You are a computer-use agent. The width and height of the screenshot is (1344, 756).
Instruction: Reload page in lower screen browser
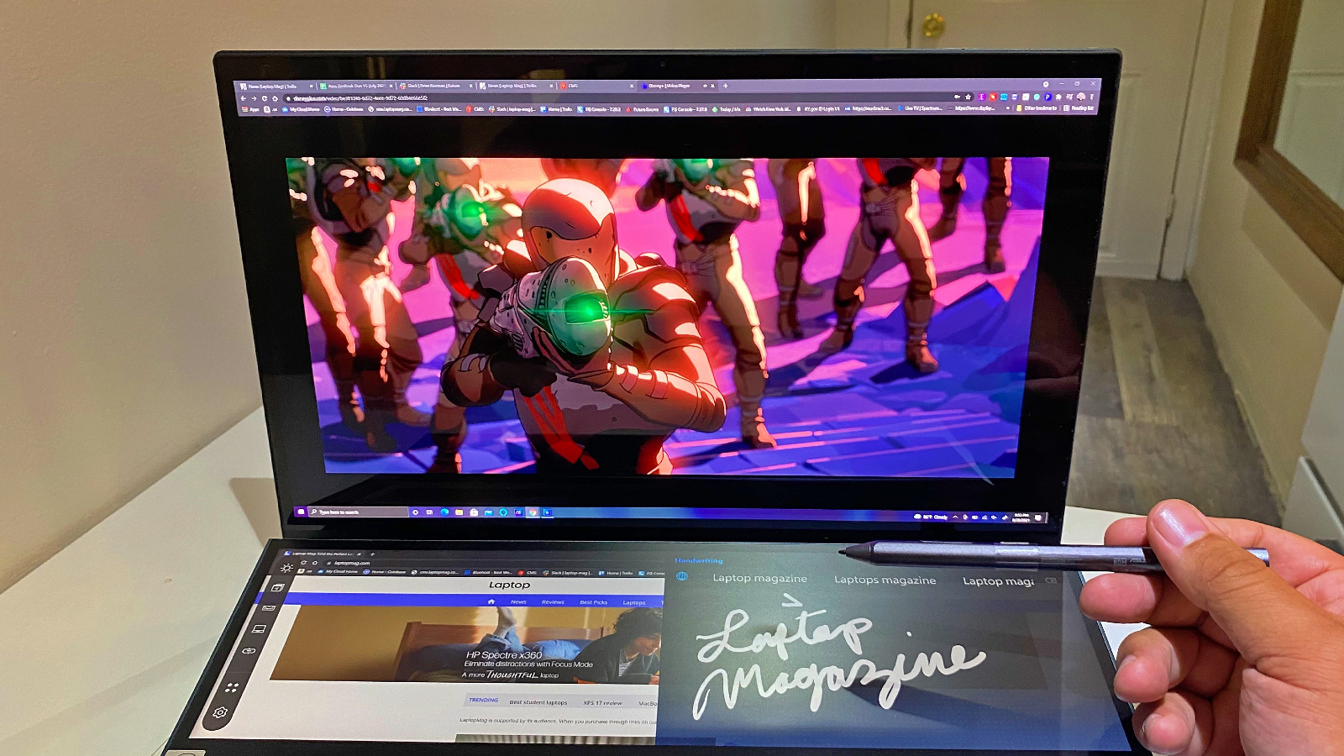click(x=303, y=562)
